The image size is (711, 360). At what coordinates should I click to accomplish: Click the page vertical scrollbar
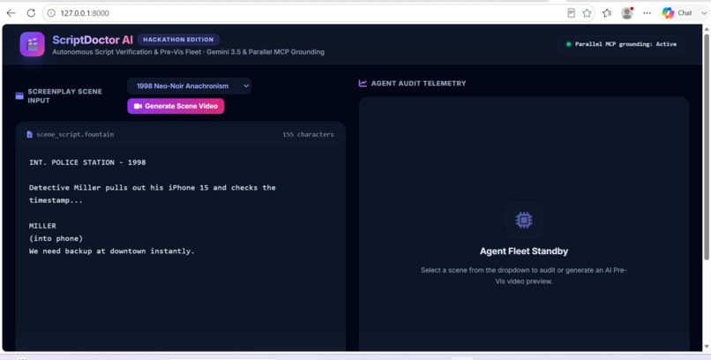(x=707, y=146)
